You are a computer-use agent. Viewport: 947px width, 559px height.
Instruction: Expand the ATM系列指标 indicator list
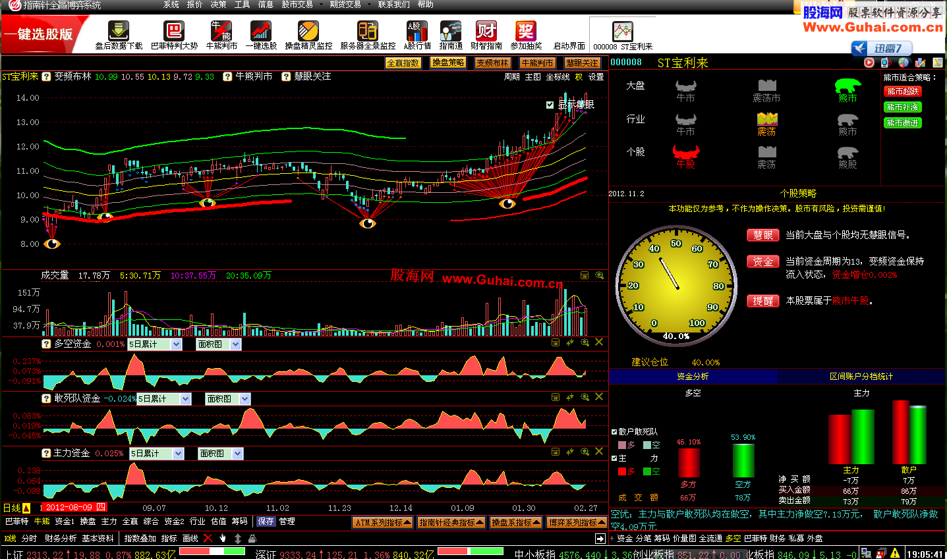[383, 523]
